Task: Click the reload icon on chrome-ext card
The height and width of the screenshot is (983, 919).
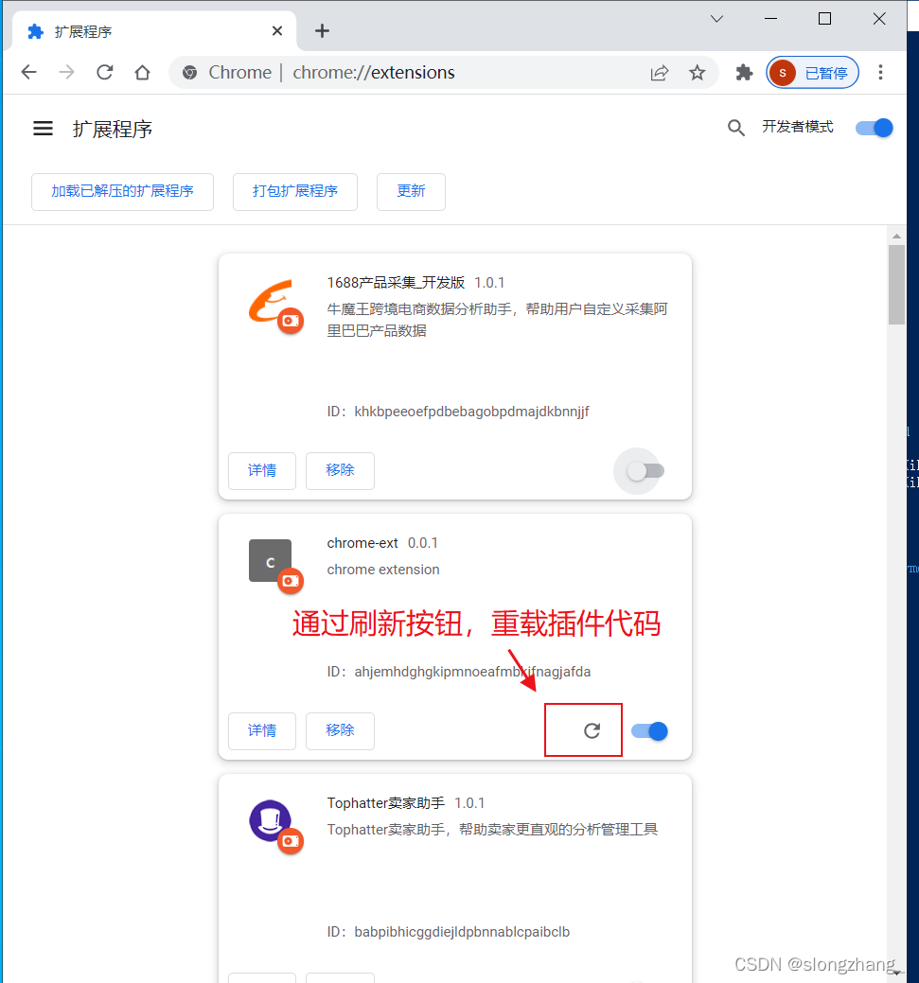Action: (x=593, y=730)
